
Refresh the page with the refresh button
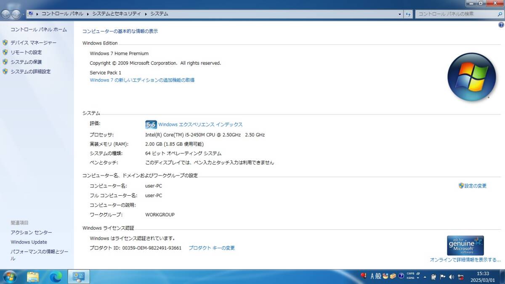tap(408, 14)
